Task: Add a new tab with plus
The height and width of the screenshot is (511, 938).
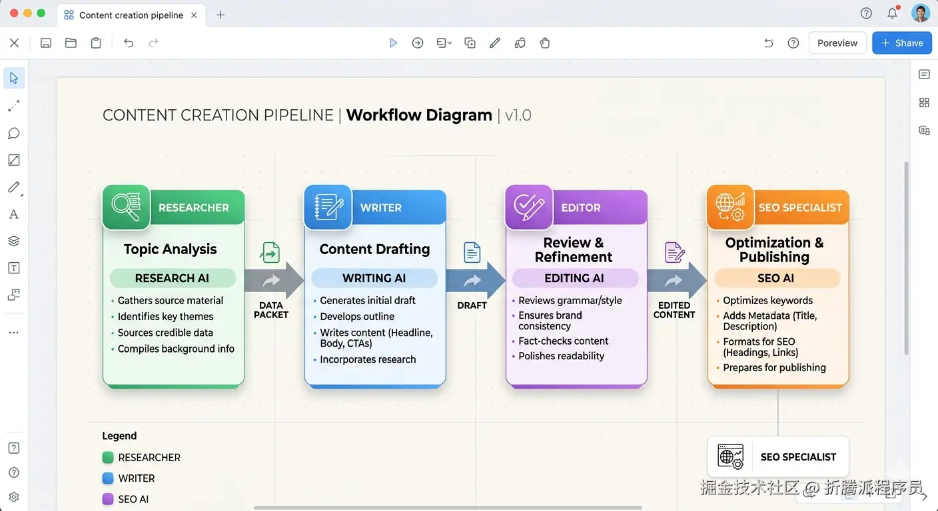Action: tap(221, 15)
